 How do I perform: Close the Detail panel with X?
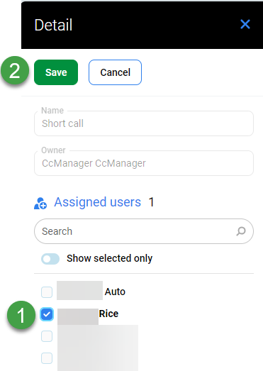(x=245, y=24)
